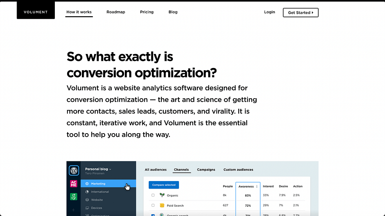Open the Pricing page
The image size is (385, 216).
pyautogui.click(x=146, y=12)
